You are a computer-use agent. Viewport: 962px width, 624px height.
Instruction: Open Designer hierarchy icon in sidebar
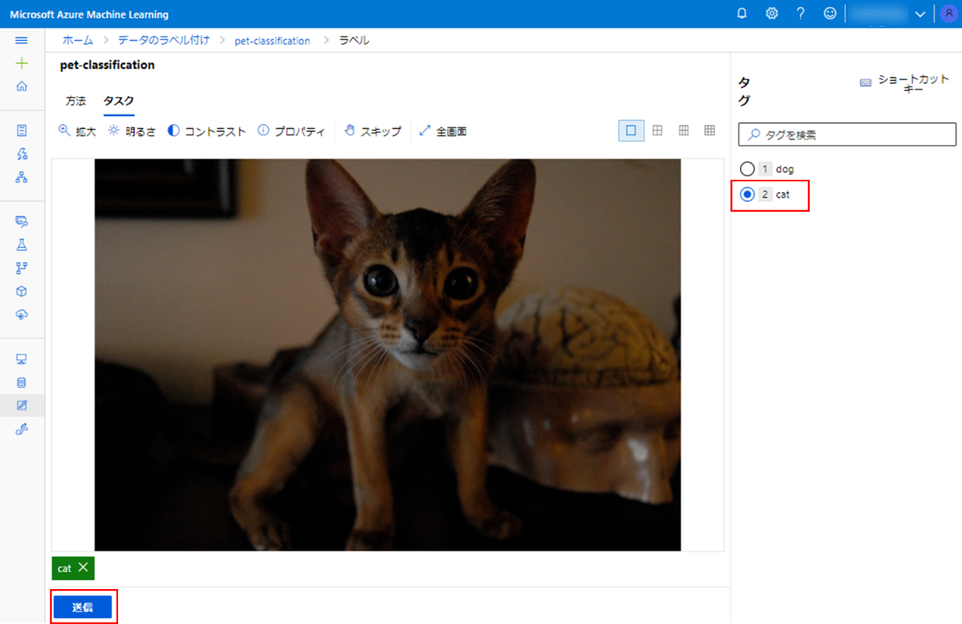pos(22,177)
